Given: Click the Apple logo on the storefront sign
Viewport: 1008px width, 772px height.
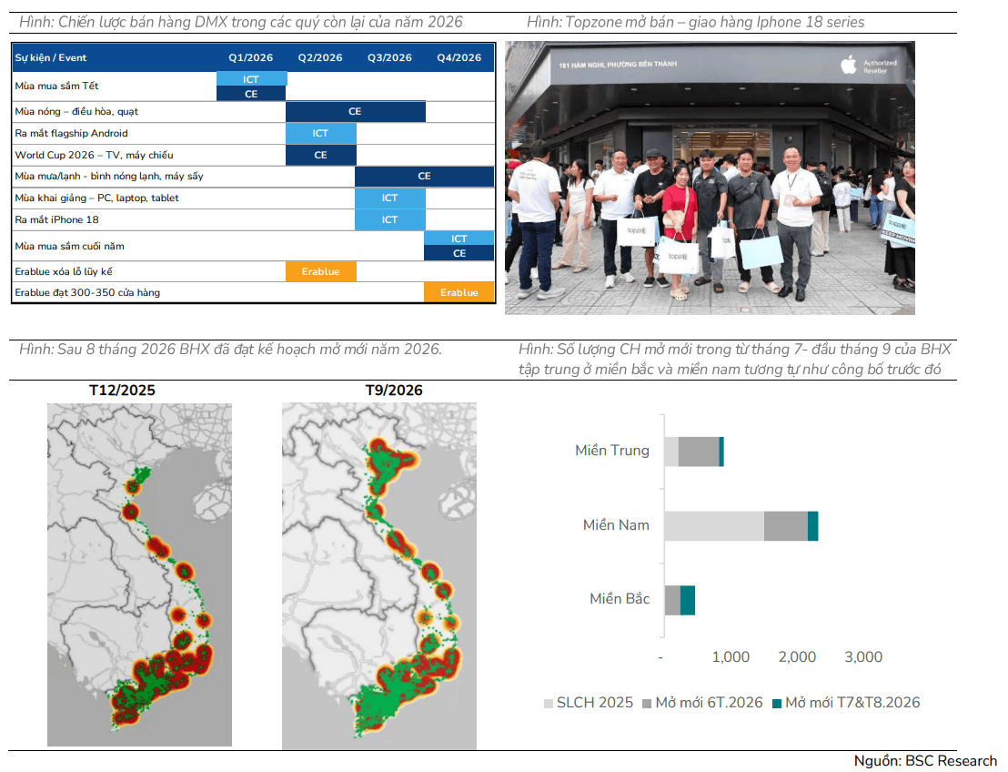Looking at the screenshot, I should pyautogui.click(x=849, y=65).
